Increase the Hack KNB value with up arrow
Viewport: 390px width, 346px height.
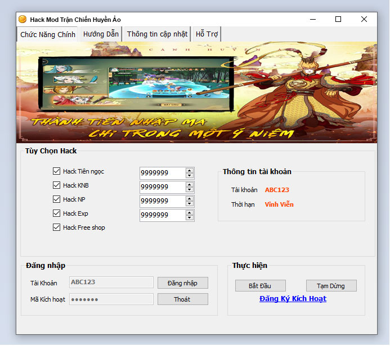point(190,184)
